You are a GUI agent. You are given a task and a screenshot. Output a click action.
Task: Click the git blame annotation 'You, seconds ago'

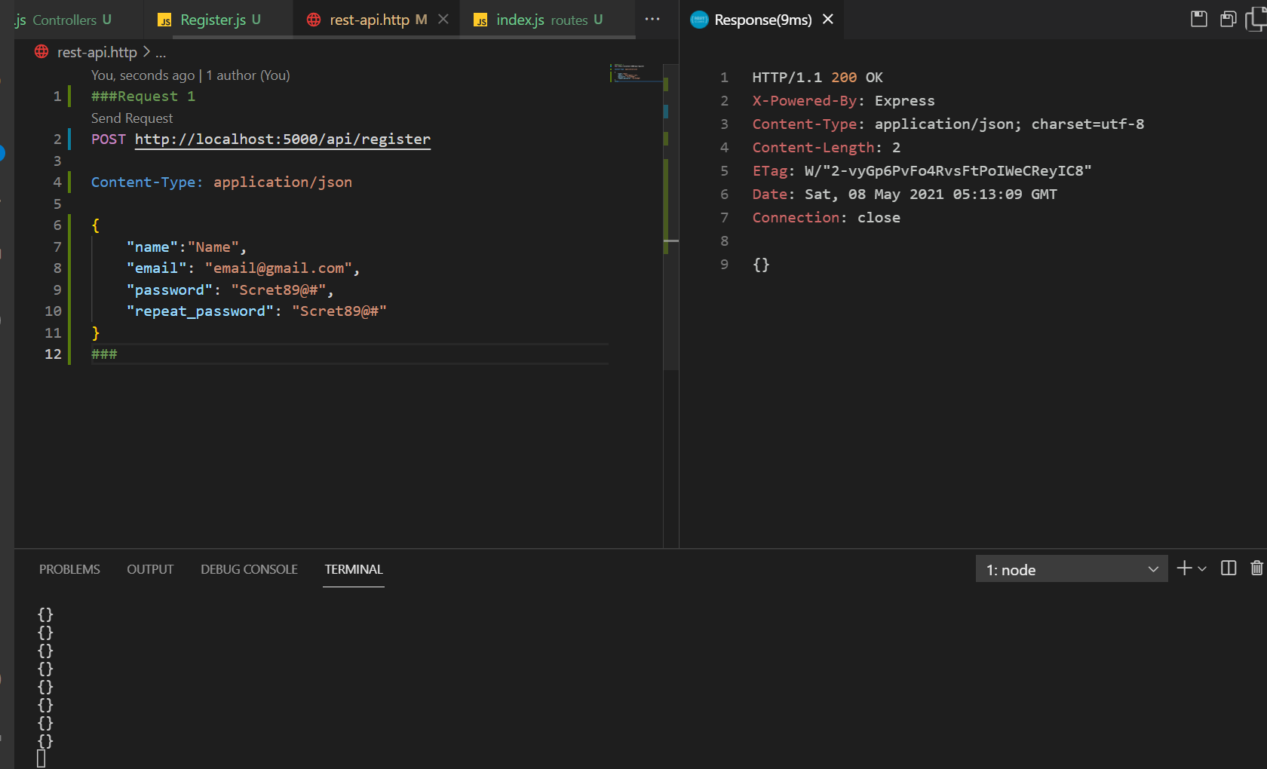point(191,75)
